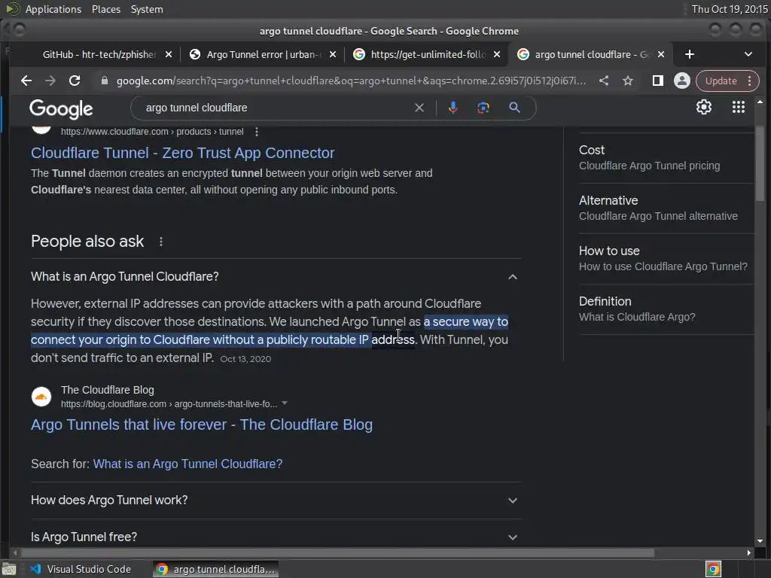
Task: Start voice search with the microphone
Action: 453,108
